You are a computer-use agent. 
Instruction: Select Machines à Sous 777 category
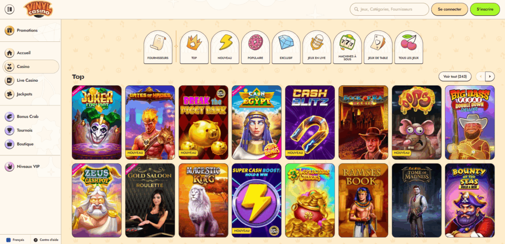click(348, 47)
